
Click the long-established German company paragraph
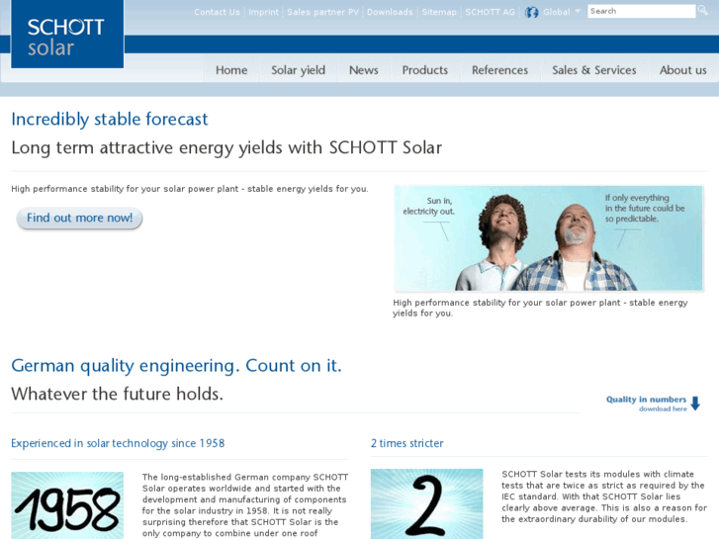(x=245, y=505)
